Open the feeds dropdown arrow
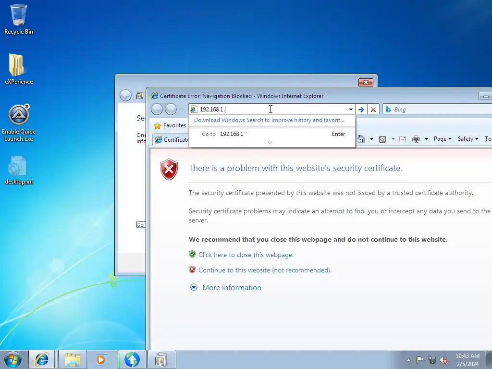This screenshot has width=492, height=369. (393, 139)
